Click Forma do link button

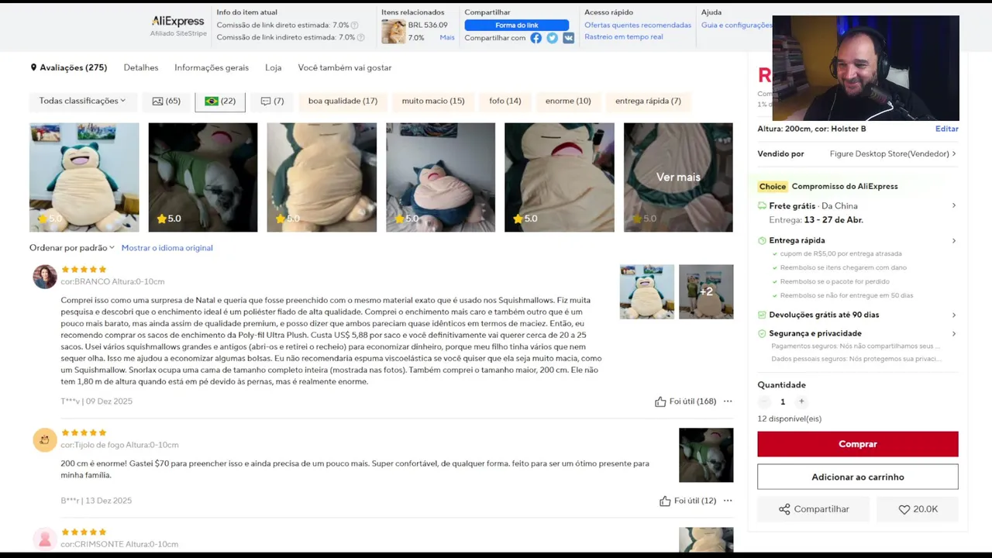517,25
